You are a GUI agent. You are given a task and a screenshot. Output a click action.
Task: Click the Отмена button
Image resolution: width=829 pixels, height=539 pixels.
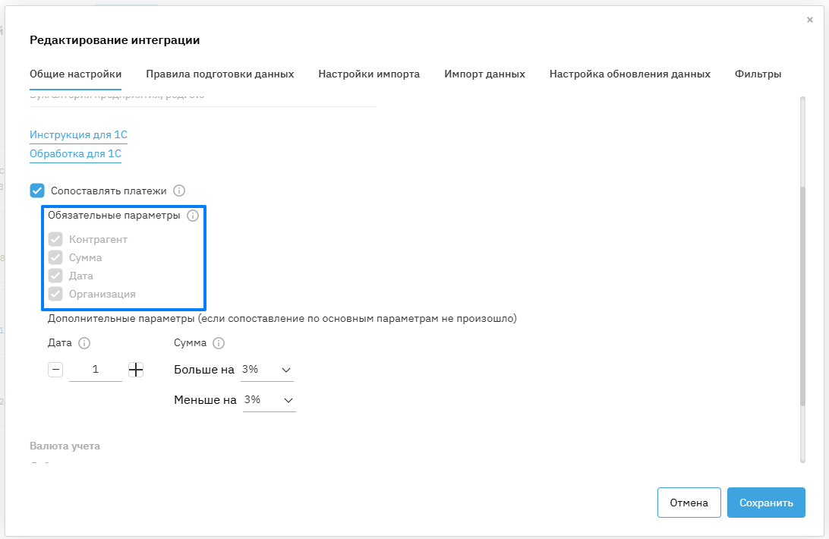[x=689, y=503]
